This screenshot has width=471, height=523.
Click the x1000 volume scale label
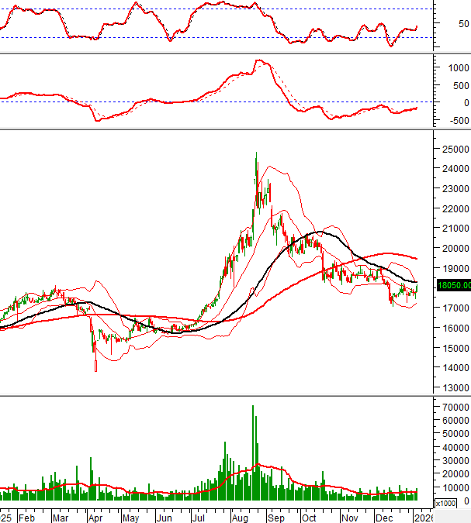[445, 503]
